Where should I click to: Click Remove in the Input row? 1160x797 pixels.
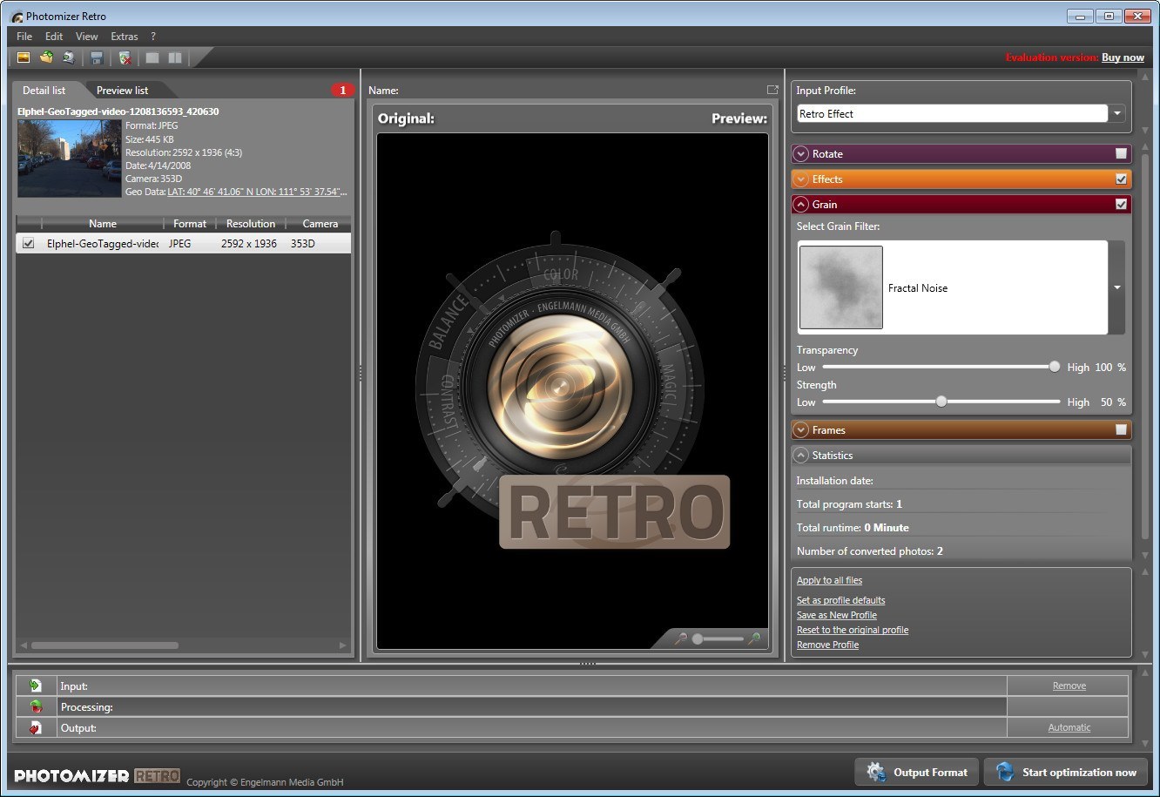(x=1069, y=686)
